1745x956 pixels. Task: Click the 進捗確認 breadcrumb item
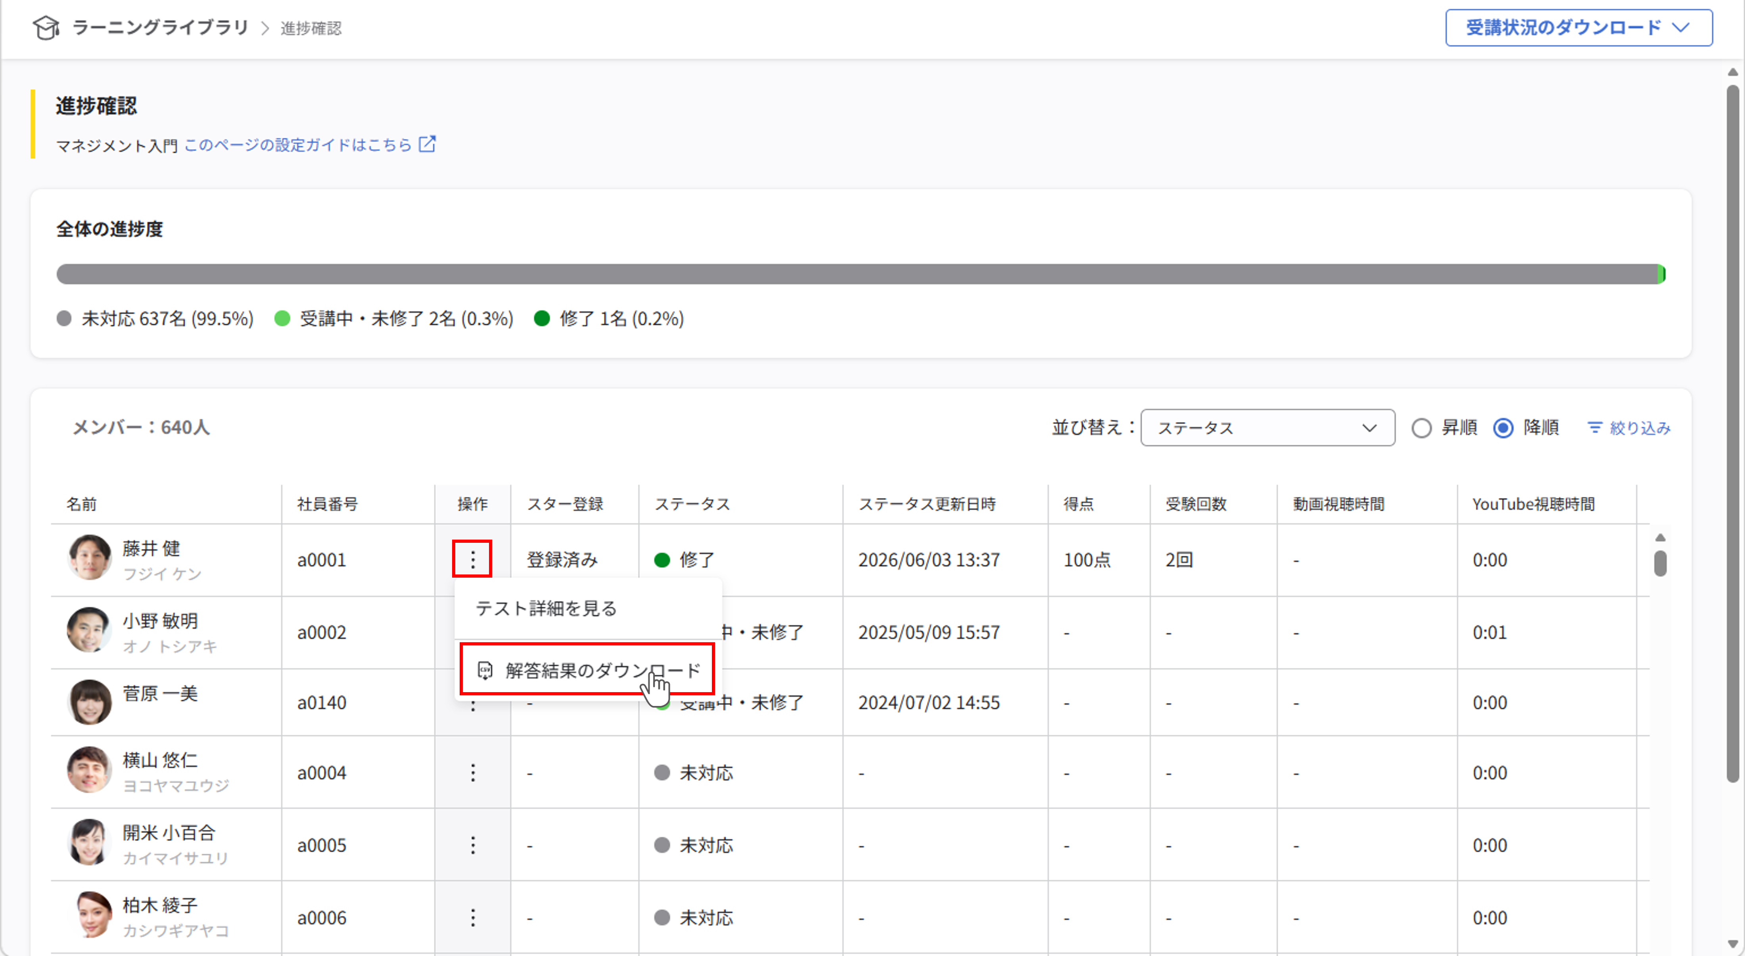click(x=311, y=29)
